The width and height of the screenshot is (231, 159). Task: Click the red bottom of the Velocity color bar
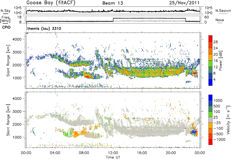pyautogui.click(x=210, y=142)
